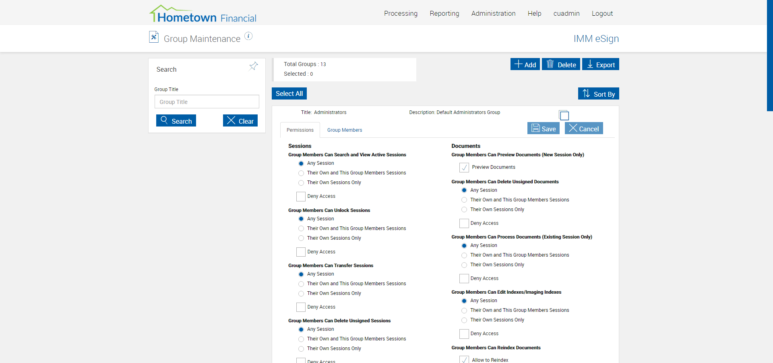Click the Hometown Financial logo
The width and height of the screenshot is (773, 363).
click(203, 14)
